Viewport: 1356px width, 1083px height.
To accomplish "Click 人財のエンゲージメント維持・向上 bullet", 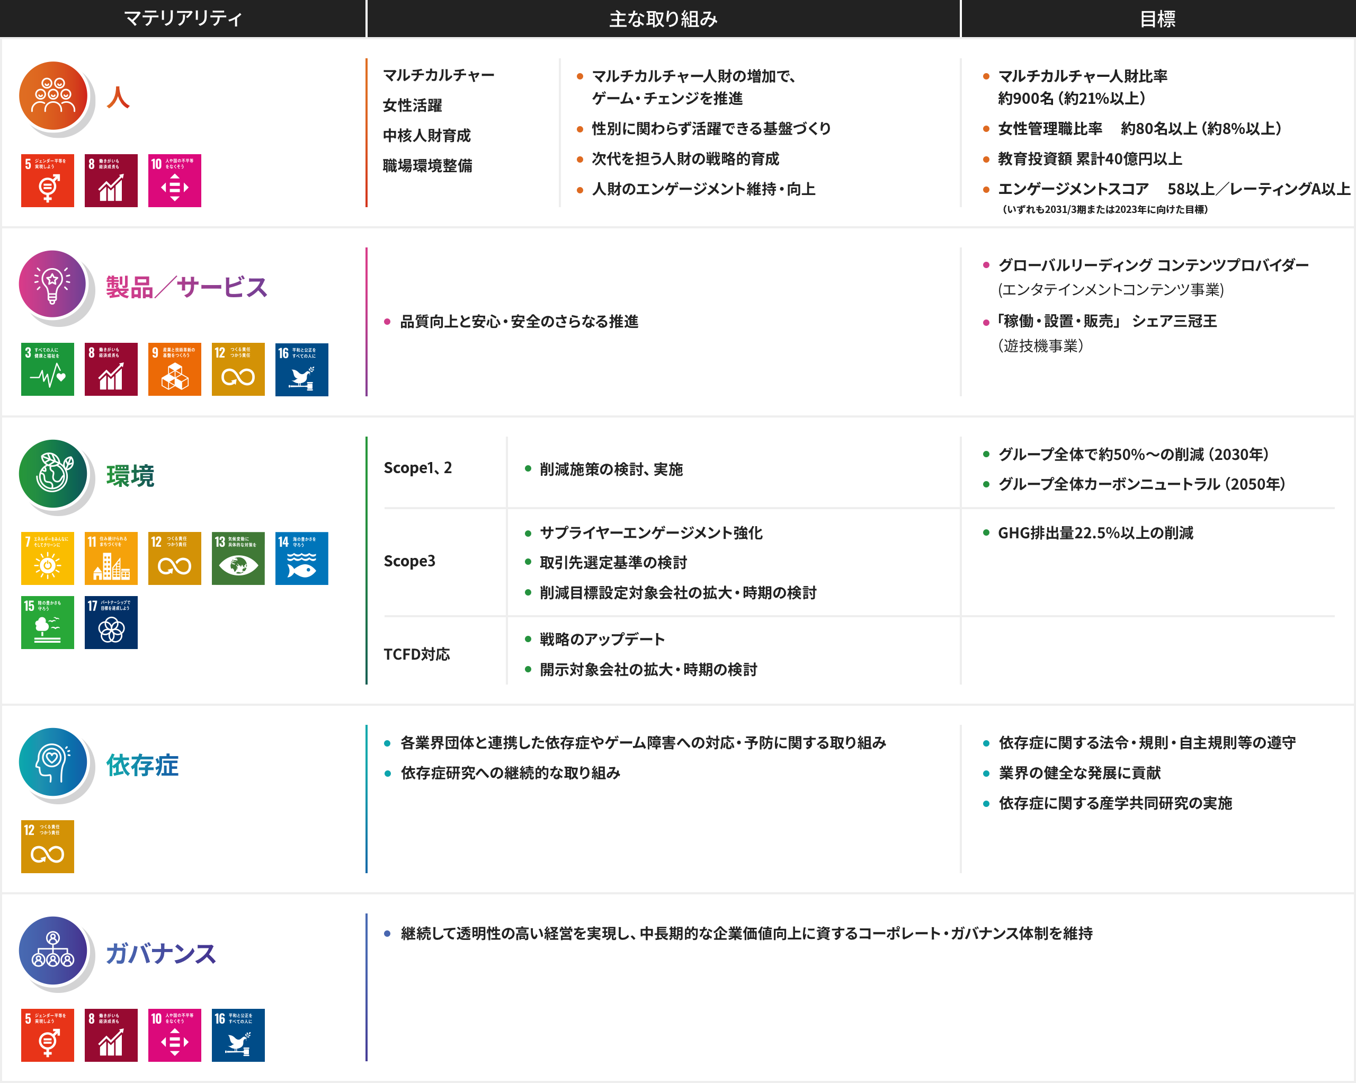I will click(x=704, y=189).
